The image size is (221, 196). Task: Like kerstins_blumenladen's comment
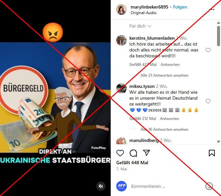208,50
